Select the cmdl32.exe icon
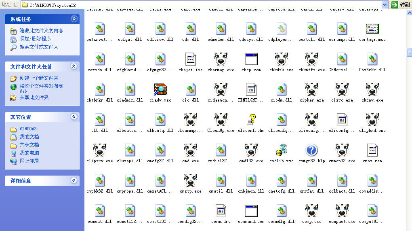 251,150
